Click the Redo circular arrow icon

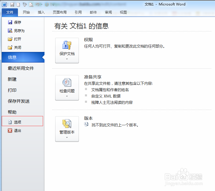pyautogui.click(x=47, y=5)
